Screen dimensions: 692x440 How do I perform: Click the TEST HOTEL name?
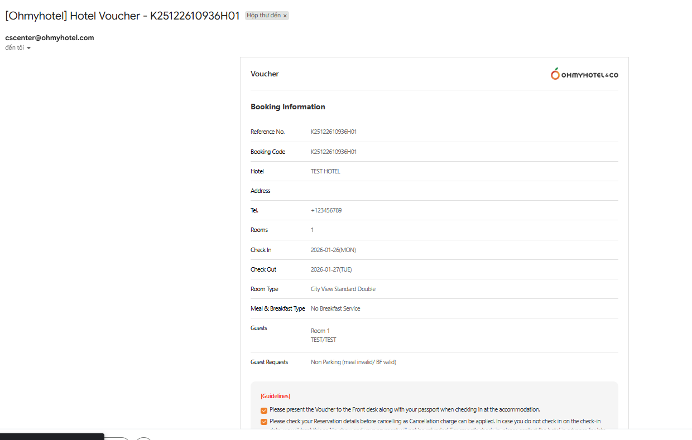(325, 171)
